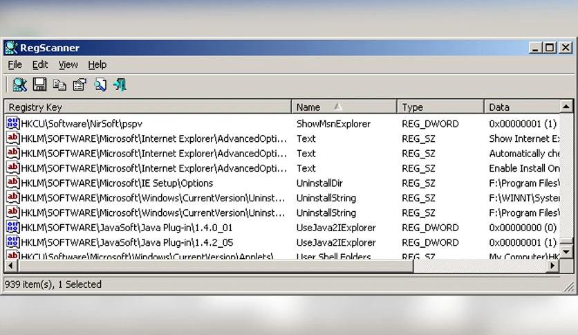Click the ShowMsnExplorer name cell

tap(333, 124)
